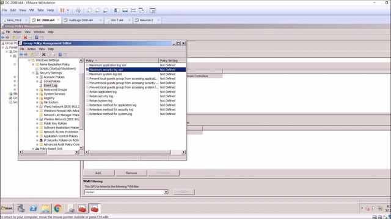
Task: Open the Action menu in Group Policy Management Editor
Action: [x=31, y=49]
